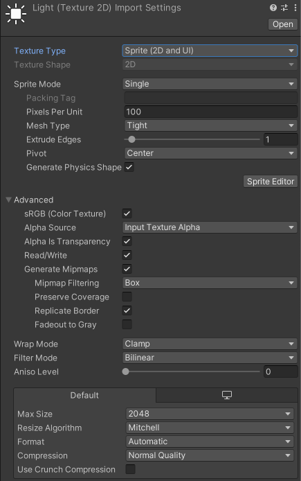Viewport: 301px width, 481px height.
Task: Open the three-dot inspector menu
Action: click(295, 8)
